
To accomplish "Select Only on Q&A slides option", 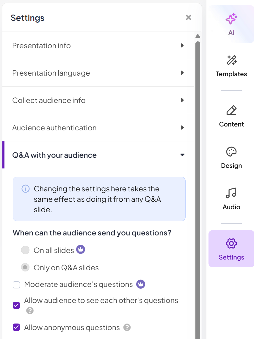I will pos(25,268).
